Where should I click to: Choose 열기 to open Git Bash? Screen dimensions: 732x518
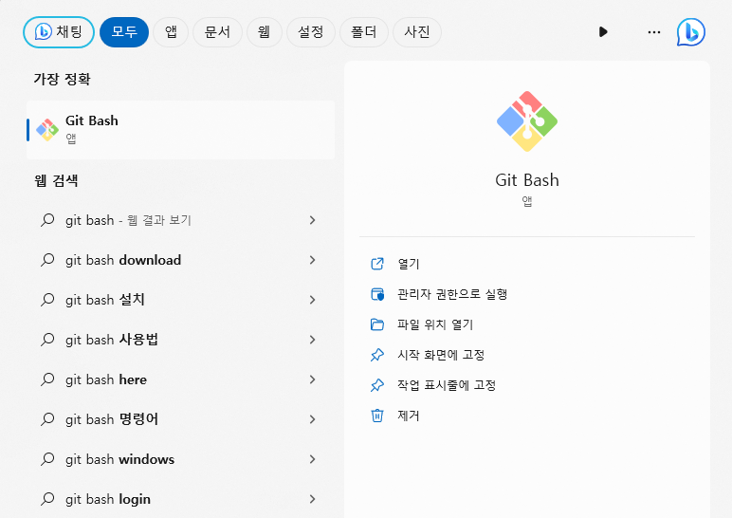(x=409, y=264)
